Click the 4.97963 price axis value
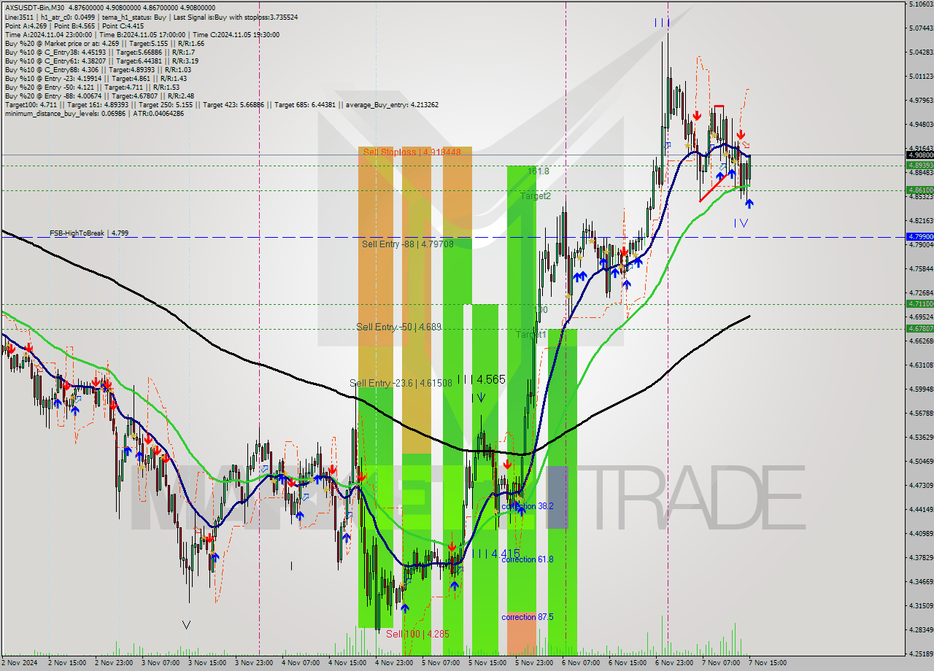Image resolution: width=934 pixels, height=671 pixels. (x=922, y=101)
